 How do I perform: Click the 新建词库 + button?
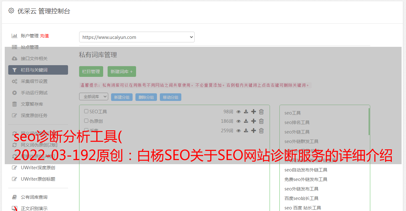click(x=122, y=71)
